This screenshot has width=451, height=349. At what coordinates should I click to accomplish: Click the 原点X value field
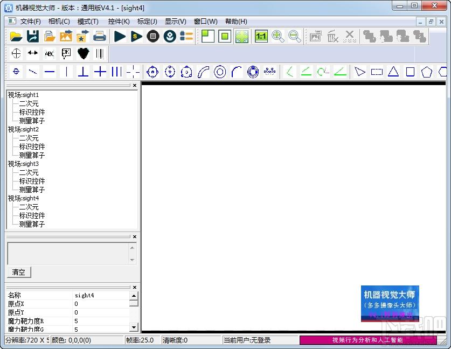pyautogui.click(x=101, y=304)
